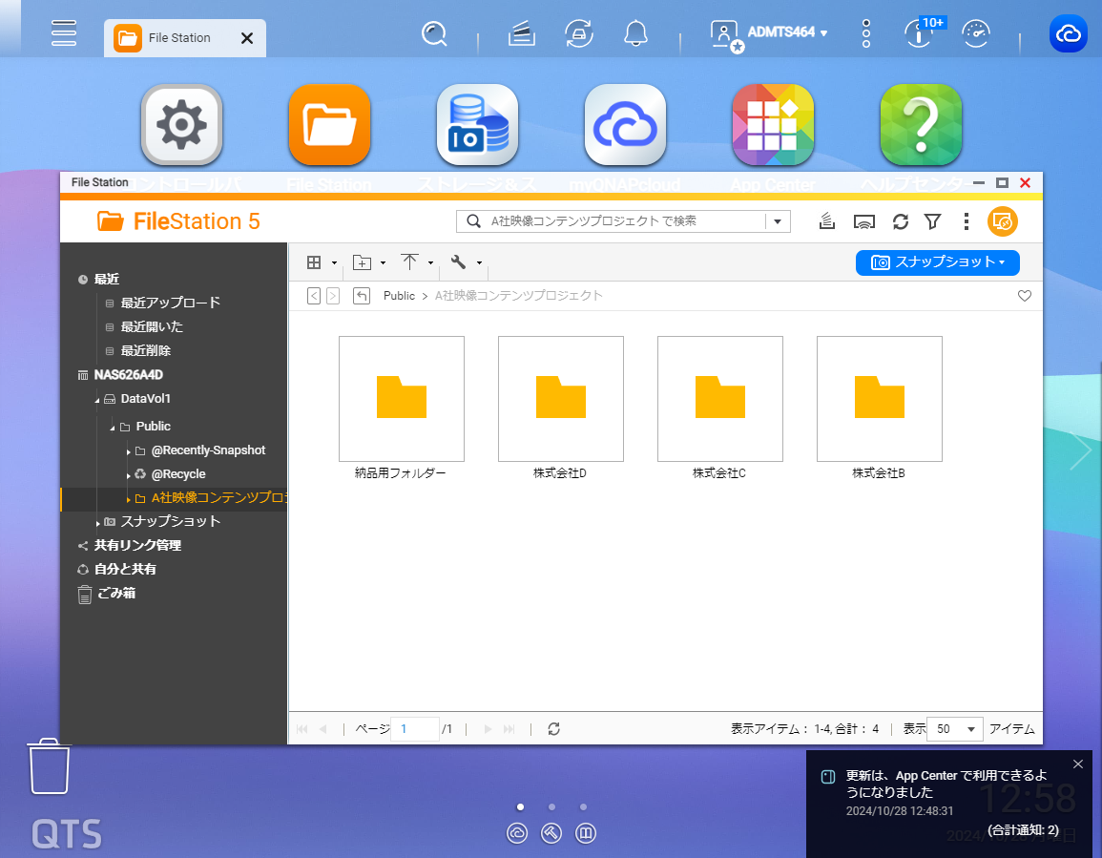
Task: Expand the スナップショット tree node
Action: click(x=97, y=523)
